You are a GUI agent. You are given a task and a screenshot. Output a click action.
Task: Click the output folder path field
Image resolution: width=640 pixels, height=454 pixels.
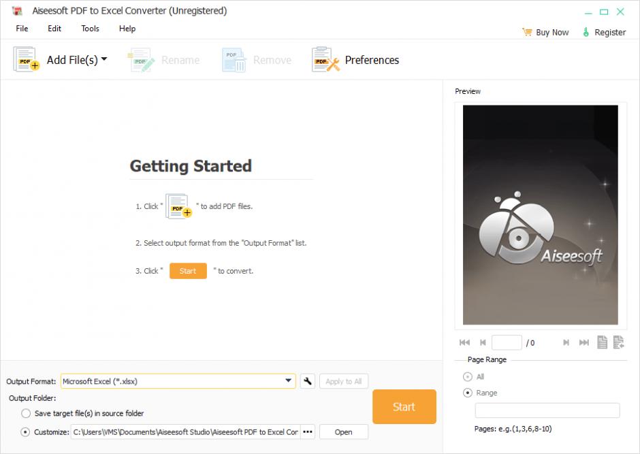pos(185,432)
